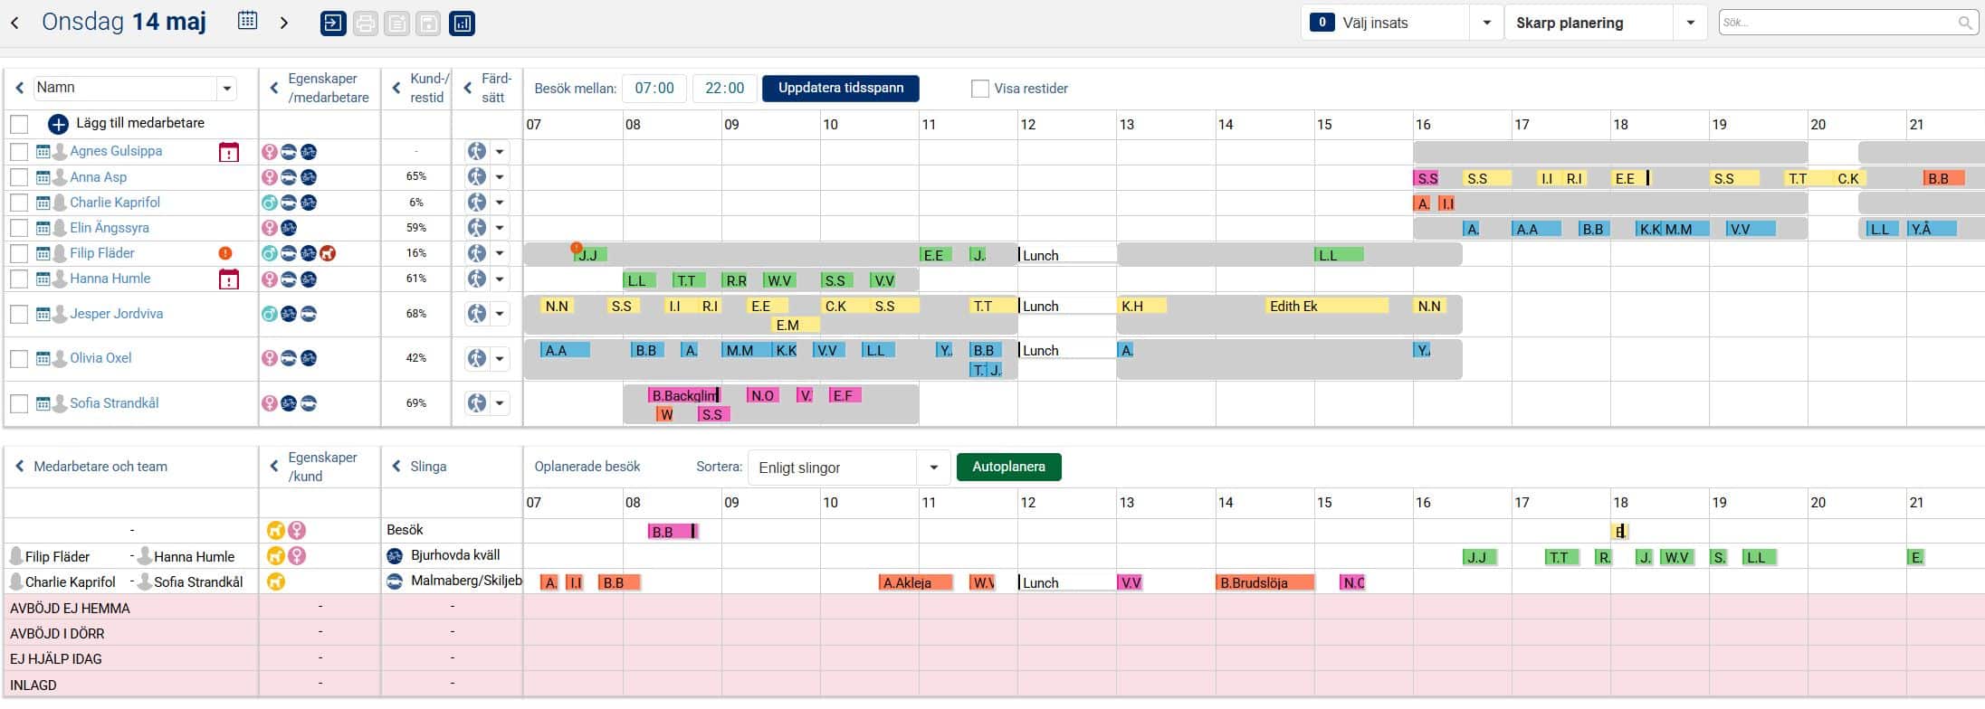Tick the checkbox for Jesper Jordviva
This screenshot has width=1985, height=709.
point(19,314)
